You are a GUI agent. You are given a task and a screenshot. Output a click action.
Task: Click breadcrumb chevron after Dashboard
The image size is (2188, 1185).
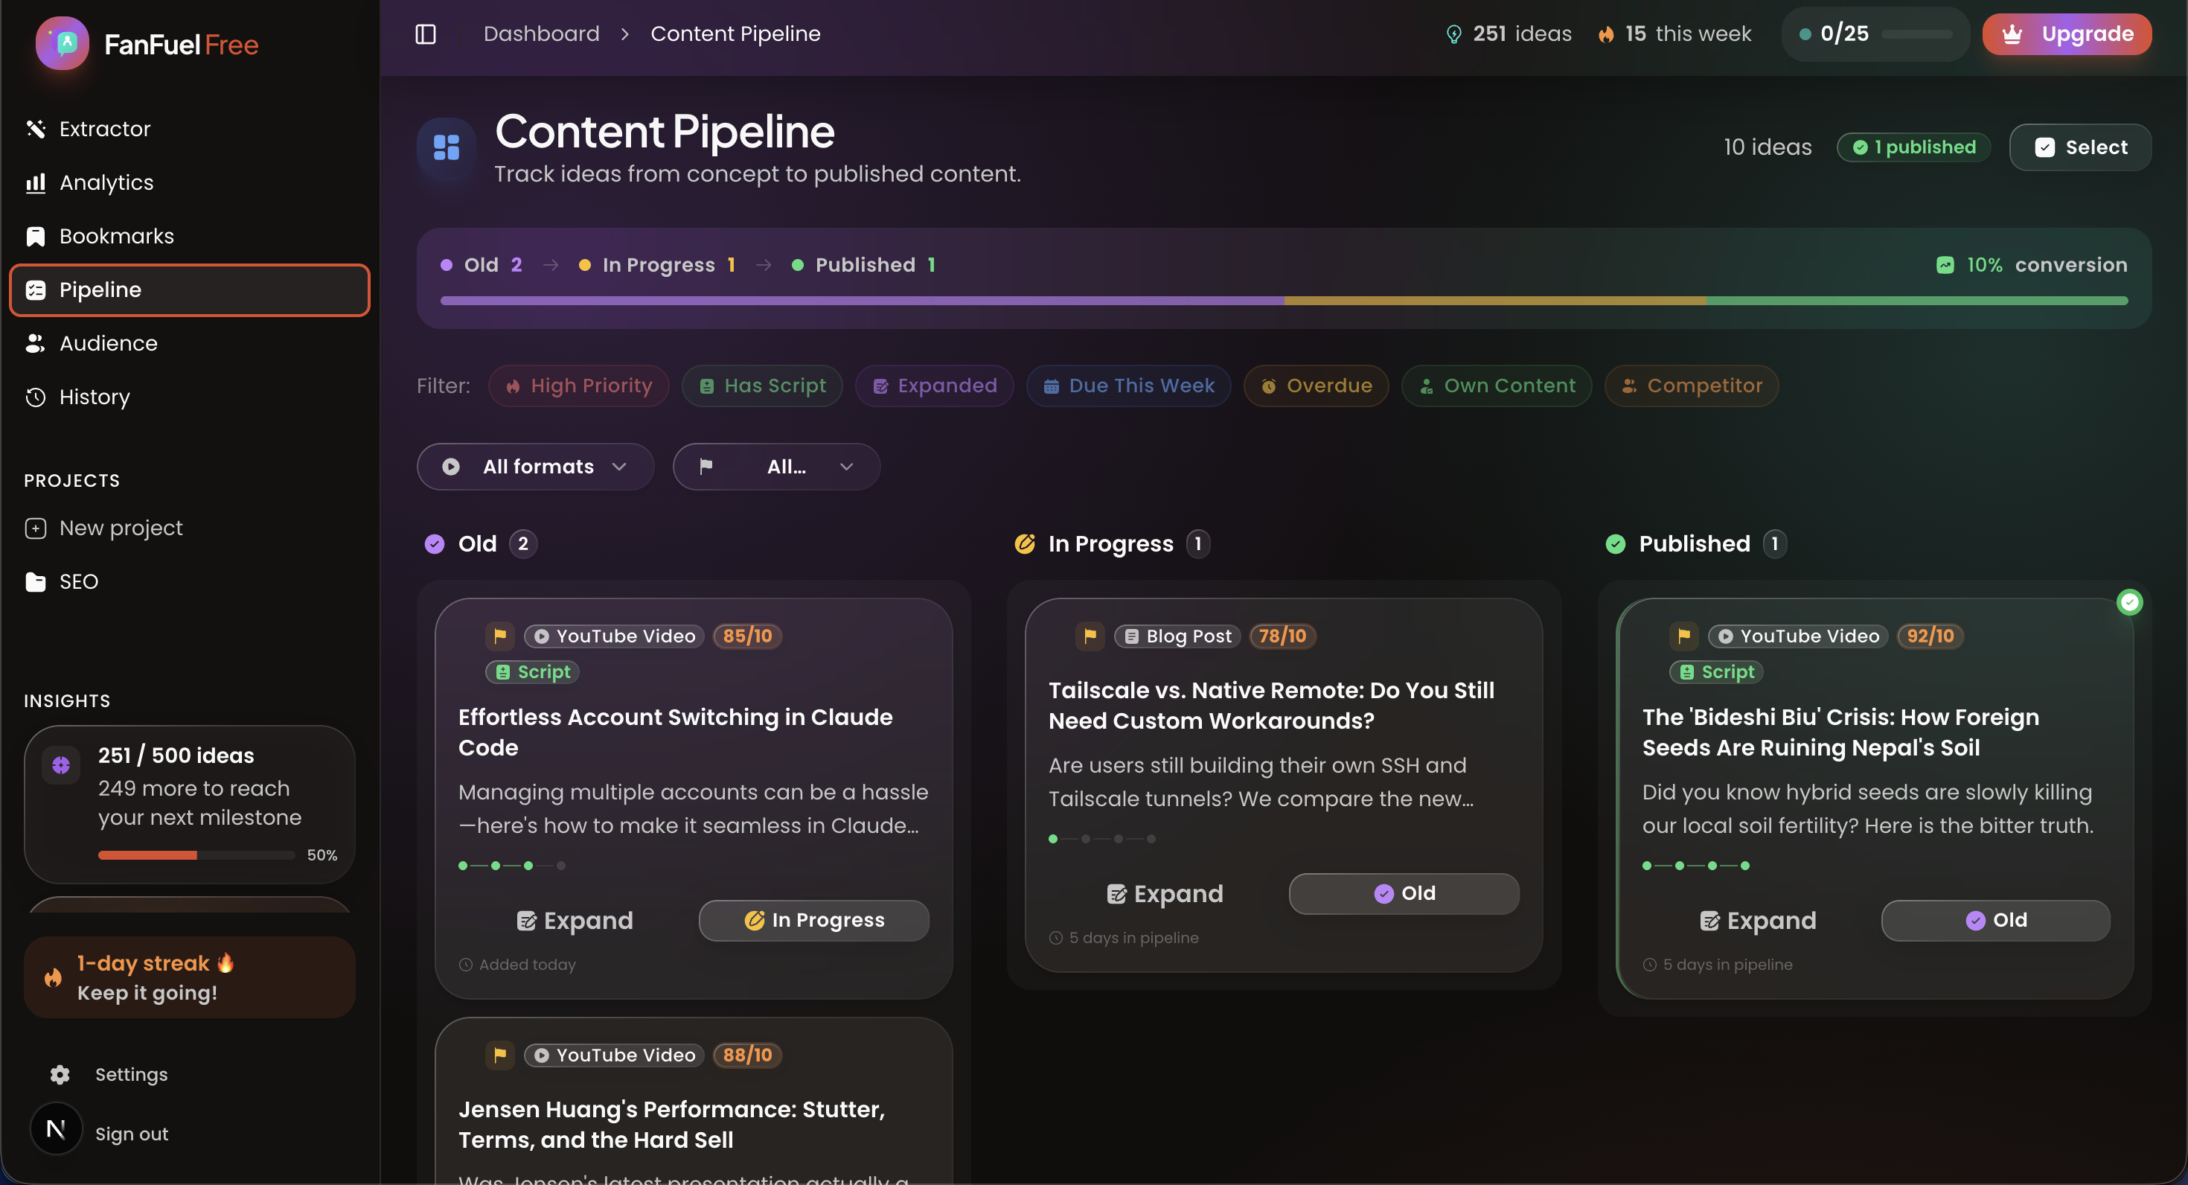[625, 34]
